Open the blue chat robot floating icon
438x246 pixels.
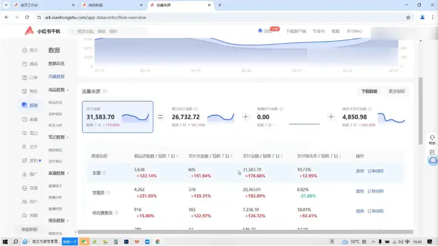click(433, 161)
